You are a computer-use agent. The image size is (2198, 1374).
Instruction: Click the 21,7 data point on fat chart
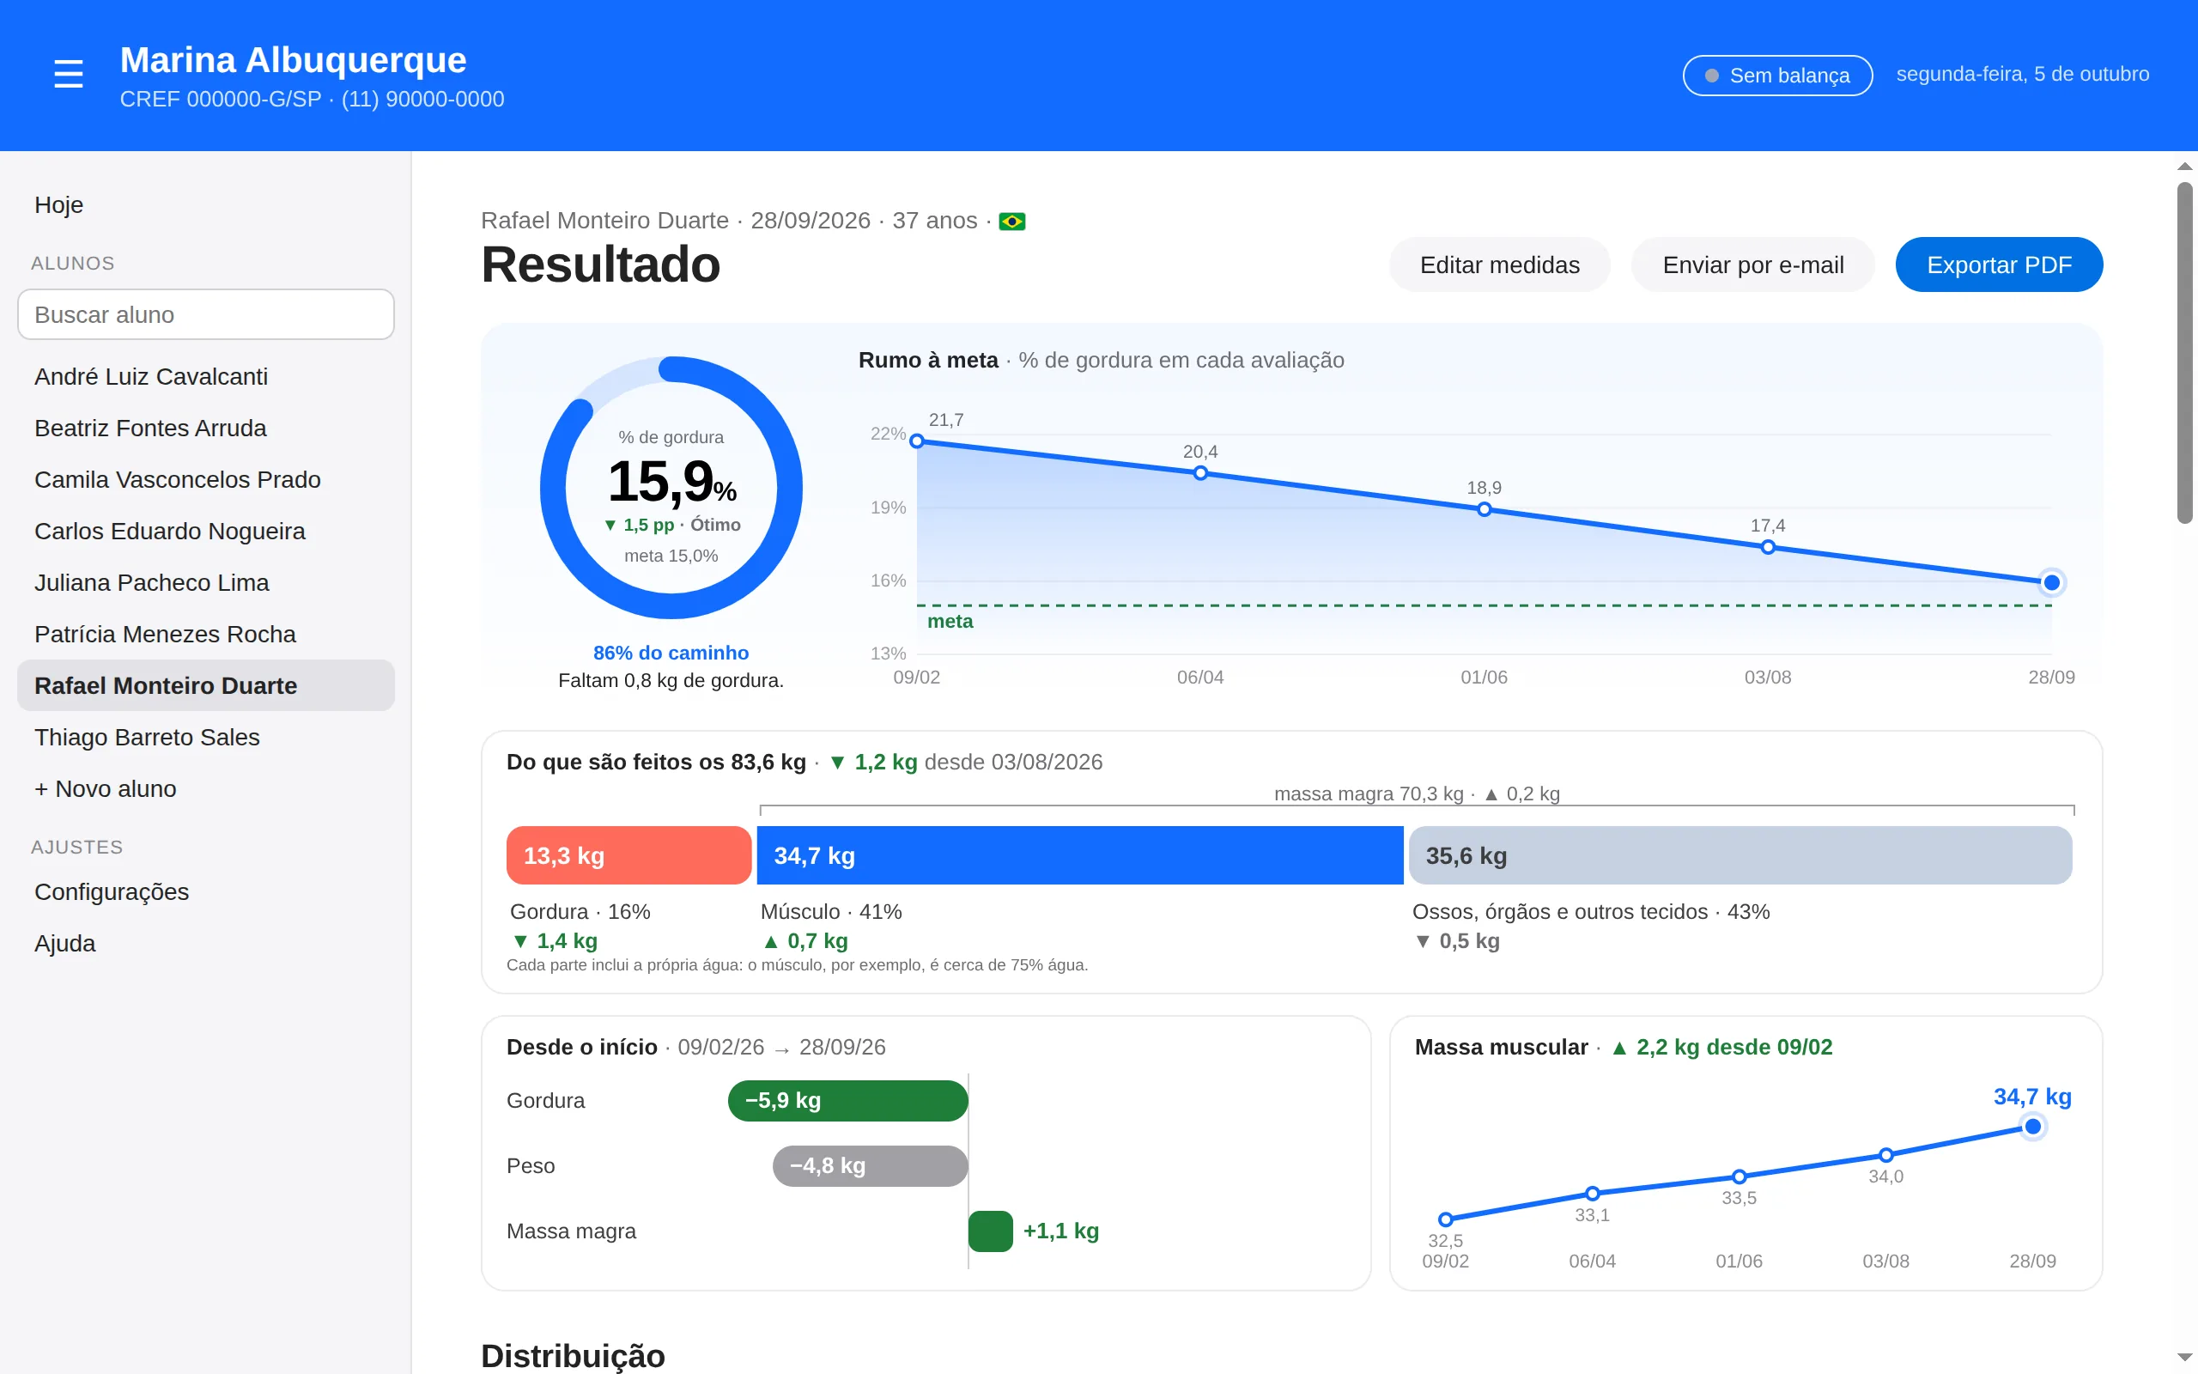pos(916,441)
